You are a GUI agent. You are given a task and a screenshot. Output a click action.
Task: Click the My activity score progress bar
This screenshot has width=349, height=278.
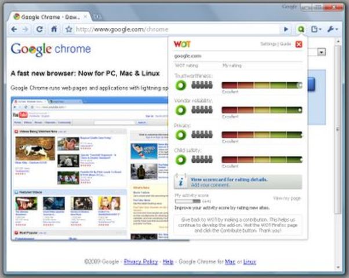(188, 202)
